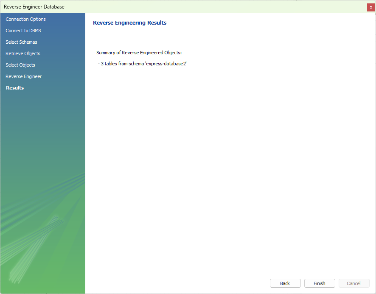Click the Reverse Engineering Results heading
Screen dimensions: 376x294
(130, 23)
